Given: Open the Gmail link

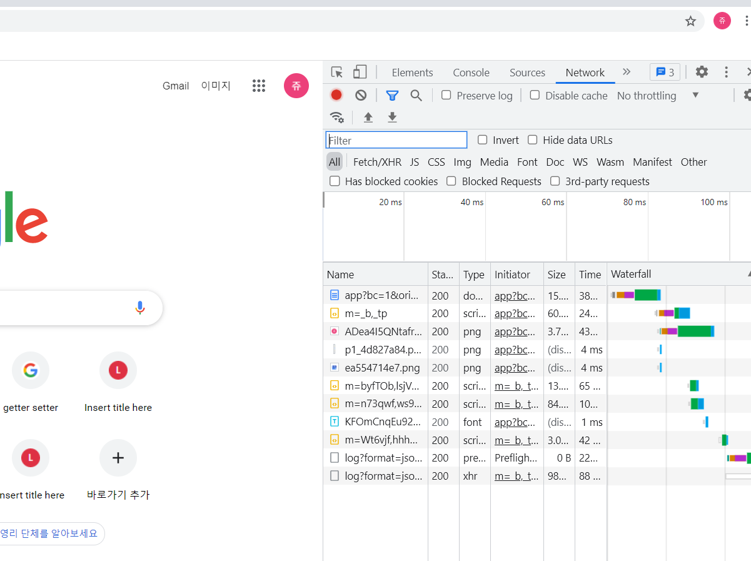Looking at the screenshot, I should click(176, 86).
